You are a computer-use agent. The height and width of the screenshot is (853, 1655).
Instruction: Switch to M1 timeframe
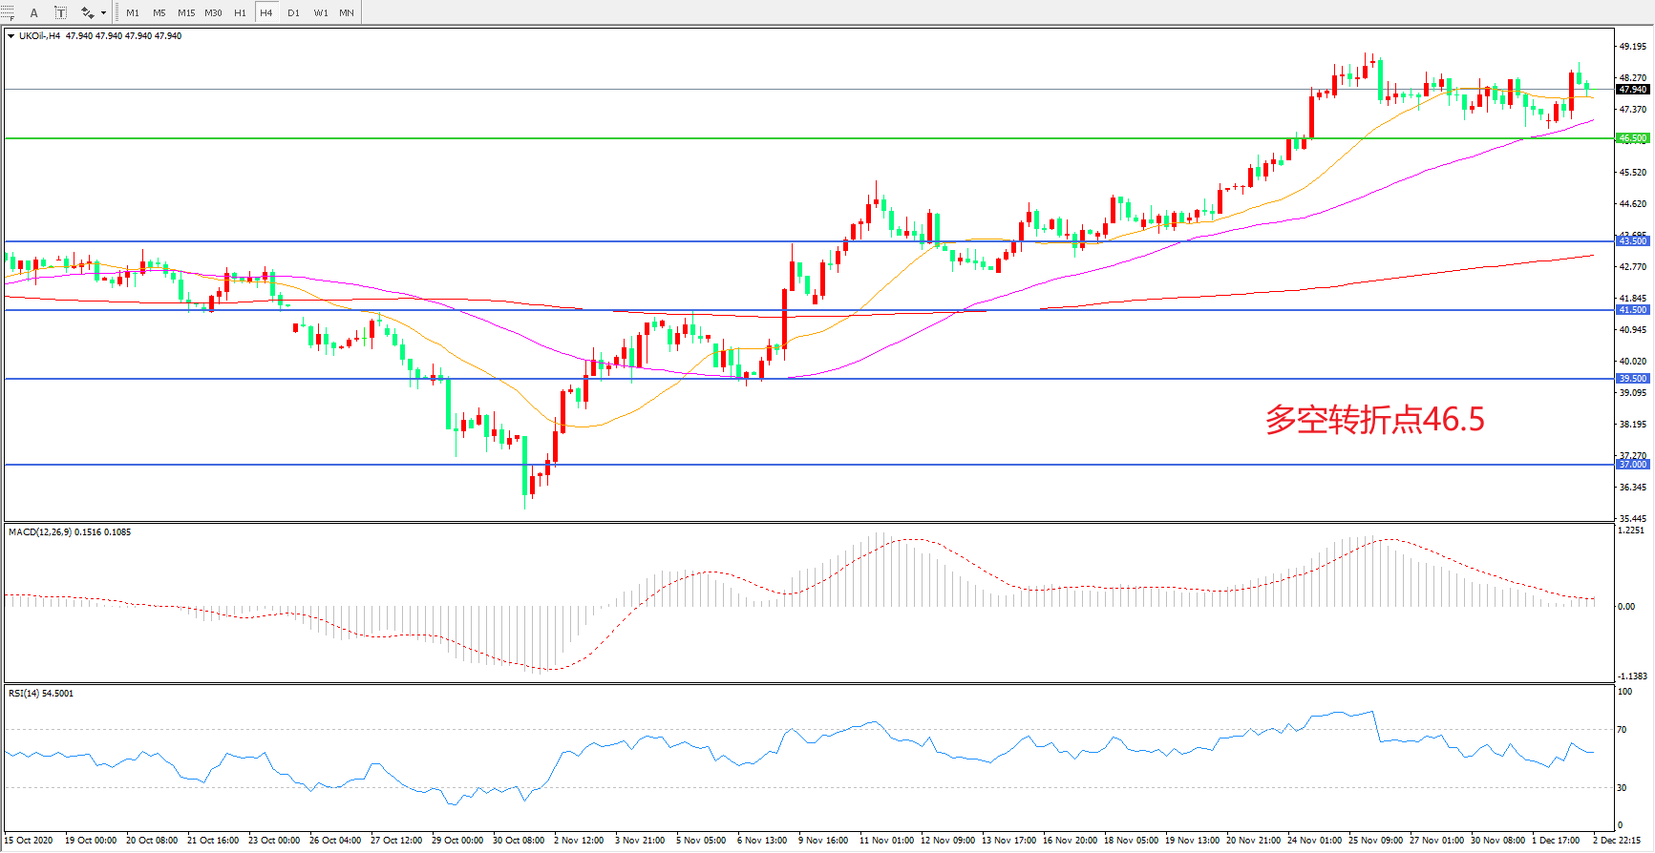[133, 12]
